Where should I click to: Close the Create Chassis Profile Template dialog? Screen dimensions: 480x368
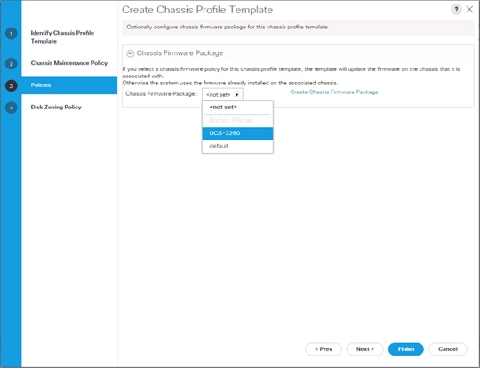469,10
